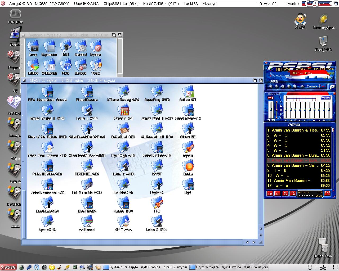The width and height of the screenshot is (339, 271).
Task: Launch MYST game icon
Action: (x=157, y=168)
